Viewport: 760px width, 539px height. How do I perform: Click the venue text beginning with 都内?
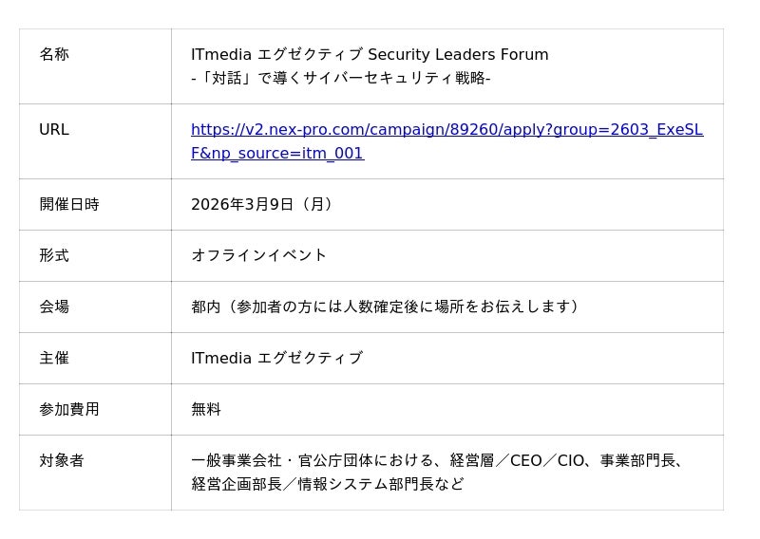pyautogui.click(x=385, y=307)
